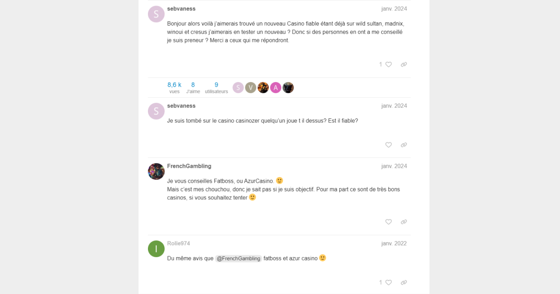Like Rolie974's reply with the heart
560x294 pixels.
(388, 282)
